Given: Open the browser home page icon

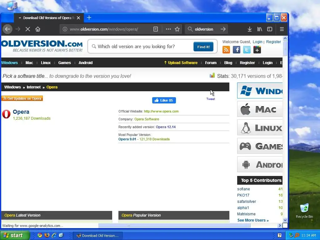Looking at the screenshot, I should click(x=38, y=29).
